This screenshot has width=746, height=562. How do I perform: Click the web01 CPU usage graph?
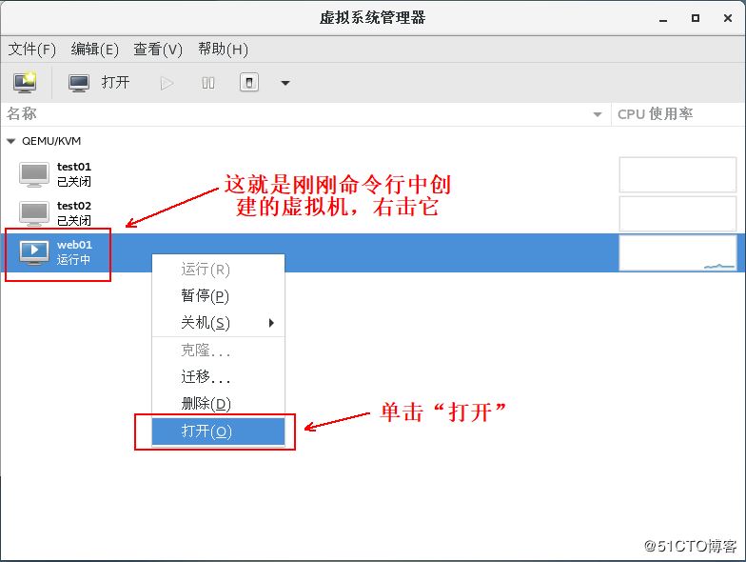(x=677, y=252)
